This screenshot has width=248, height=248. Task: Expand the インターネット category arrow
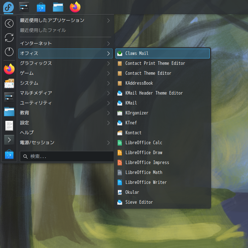pos(108,44)
